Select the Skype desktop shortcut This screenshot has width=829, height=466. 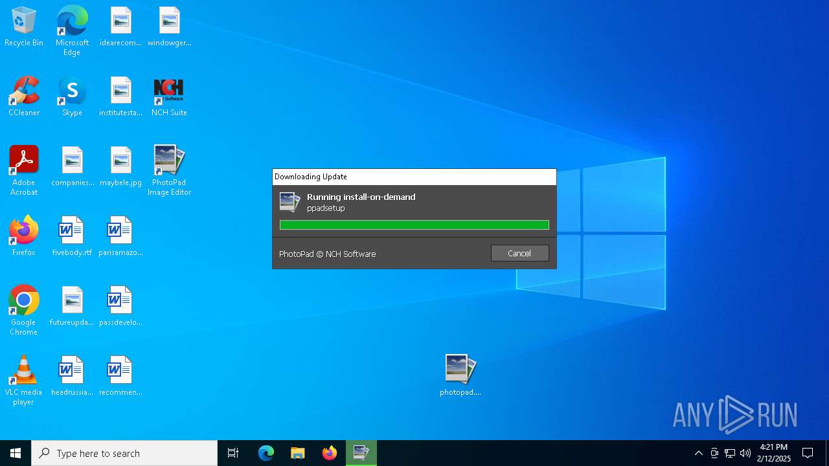coord(72,97)
